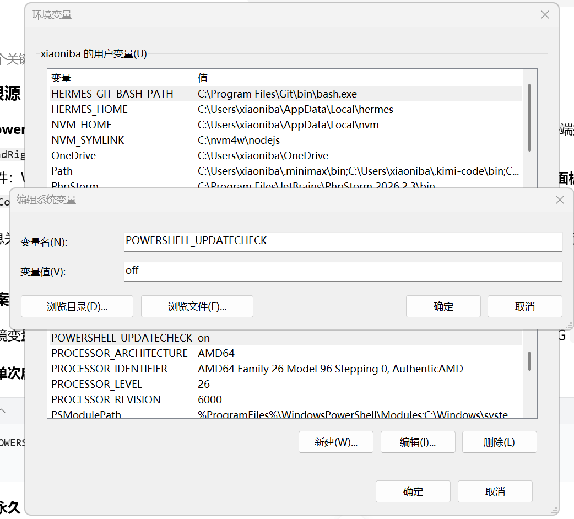Click the C:\nvm4w\nodejs value cell

click(x=239, y=140)
